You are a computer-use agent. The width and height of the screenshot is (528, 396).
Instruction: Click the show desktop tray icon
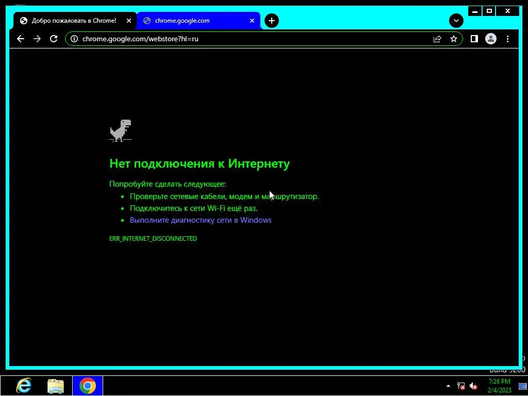pyautogui.click(x=523, y=386)
